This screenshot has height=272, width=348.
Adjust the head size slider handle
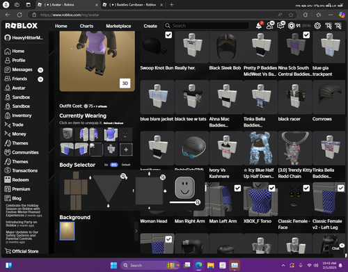click(198, 202)
